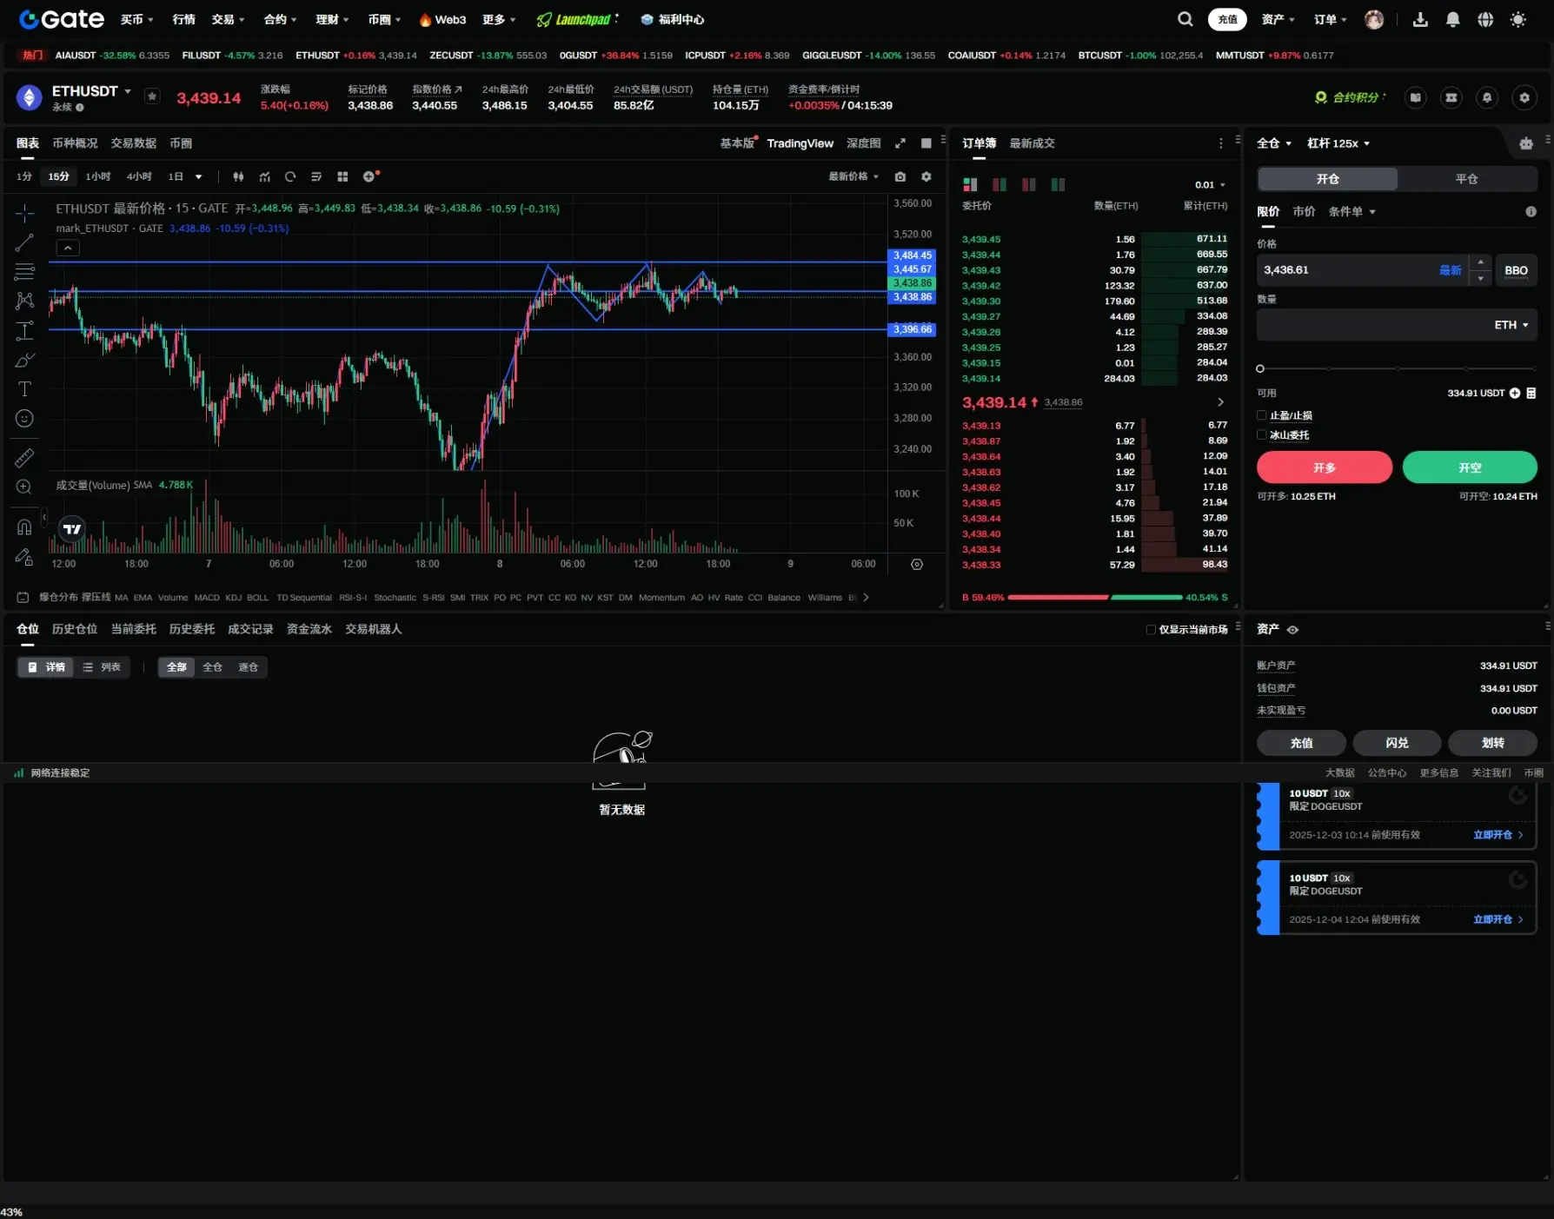
Task: Expand the chart to fullscreen
Action: (900, 143)
